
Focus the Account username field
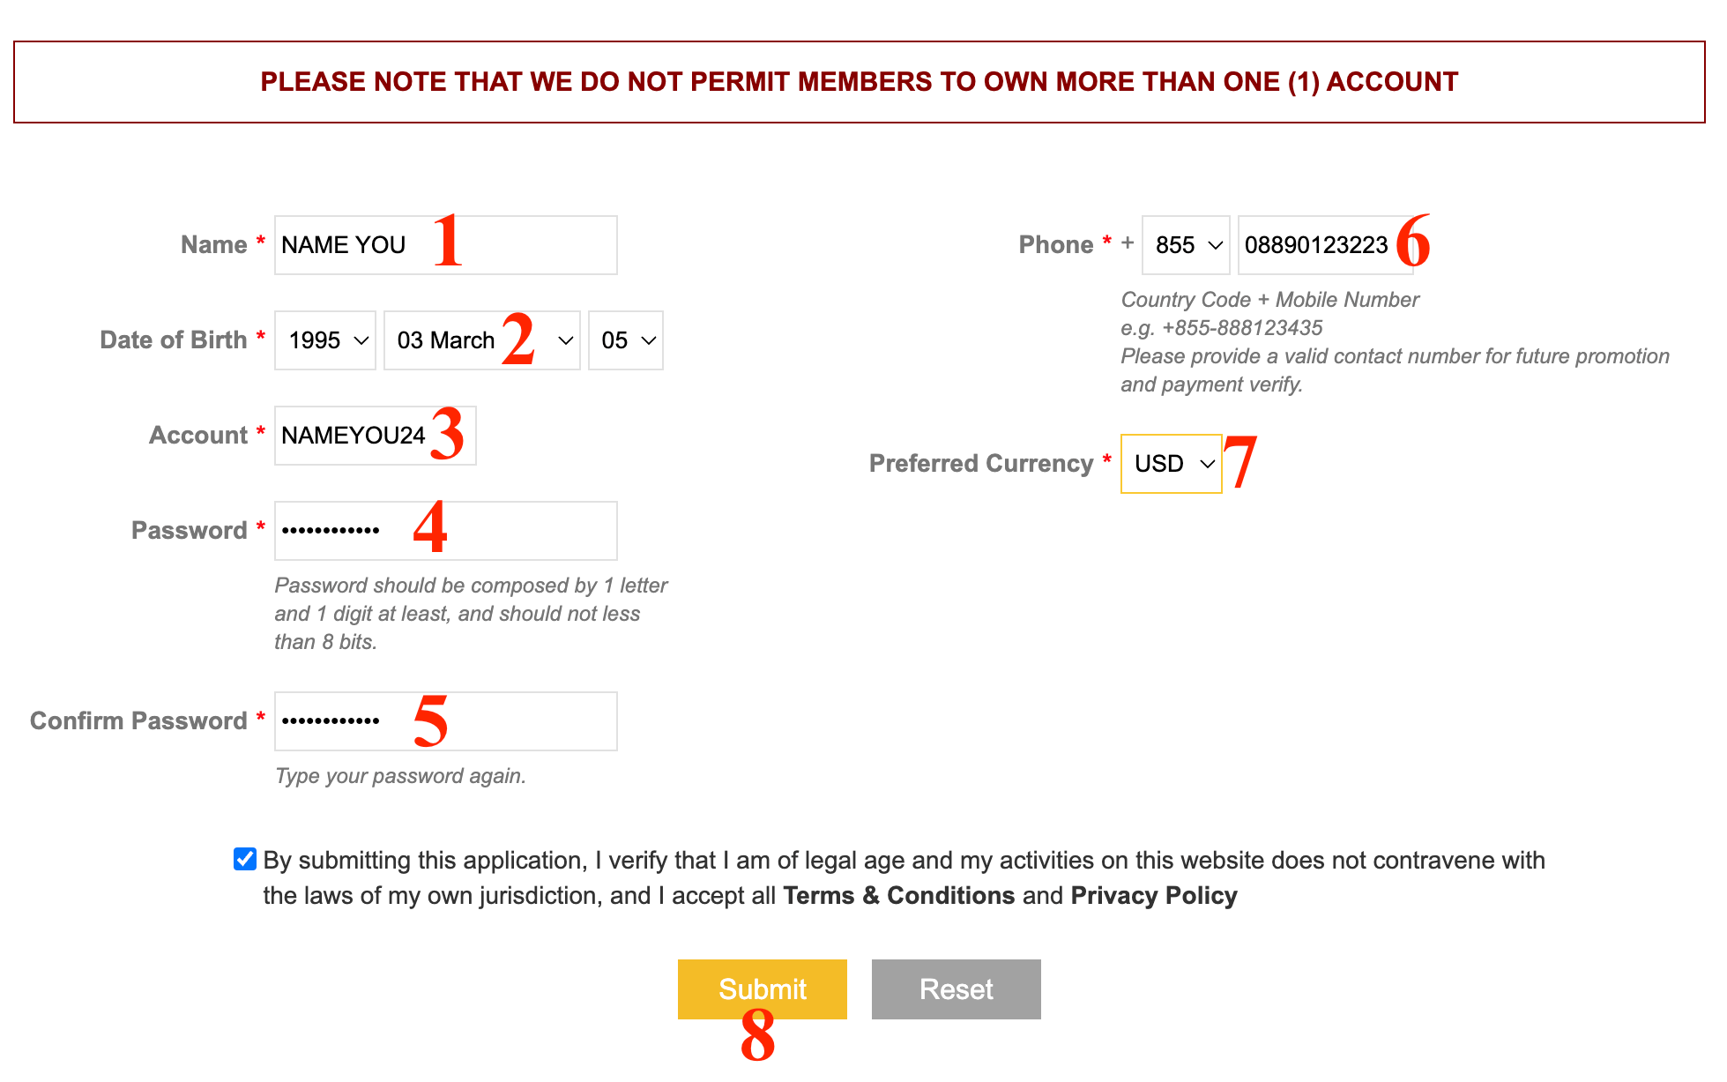point(375,436)
